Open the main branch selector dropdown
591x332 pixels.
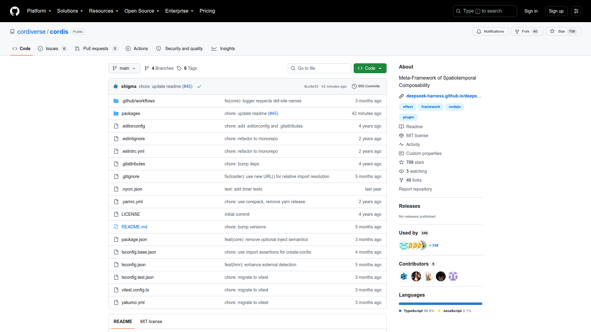click(x=124, y=68)
